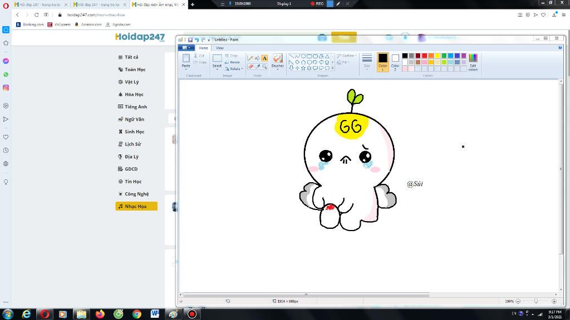The height and width of the screenshot is (320, 570).
Task: Pick the red color from palette
Action: 424,56
